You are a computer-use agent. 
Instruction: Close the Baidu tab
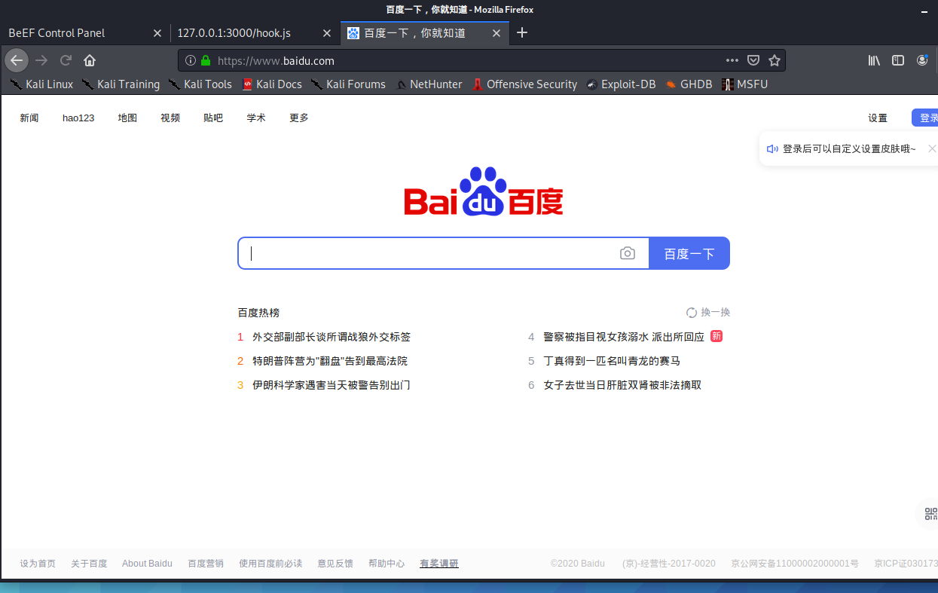pyautogui.click(x=496, y=33)
